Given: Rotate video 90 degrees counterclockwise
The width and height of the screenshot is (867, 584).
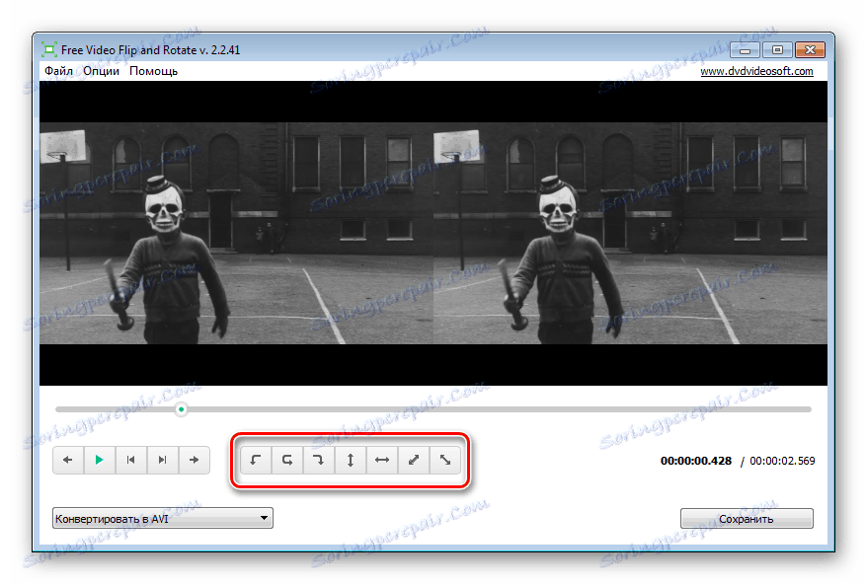Looking at the screenshot, I should coord(256,460).
